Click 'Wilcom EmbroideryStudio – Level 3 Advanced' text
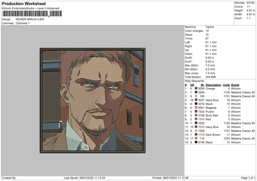The width and height of the screenshot is (257, 181). (x=30, y=9)
